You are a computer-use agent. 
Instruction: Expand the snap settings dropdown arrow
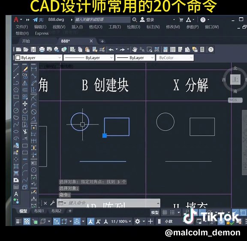pyautogui.click(x=179, y=213)
